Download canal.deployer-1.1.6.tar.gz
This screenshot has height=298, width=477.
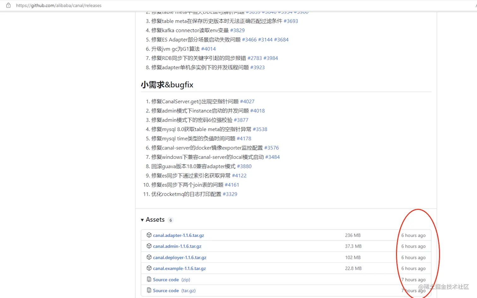click(180, 257)
